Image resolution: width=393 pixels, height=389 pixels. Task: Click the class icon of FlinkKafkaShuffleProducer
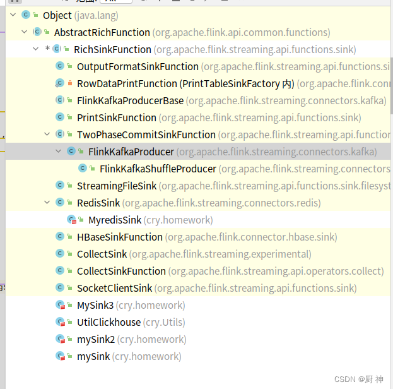click(x=83, y=168)
